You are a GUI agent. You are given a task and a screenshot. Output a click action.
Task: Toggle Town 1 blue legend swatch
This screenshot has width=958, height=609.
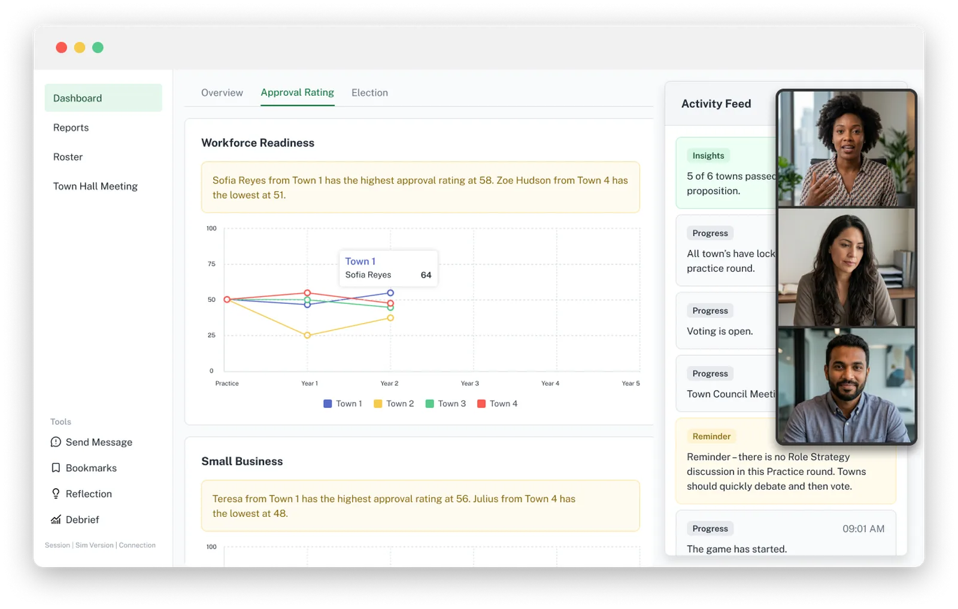pos(328,404)
